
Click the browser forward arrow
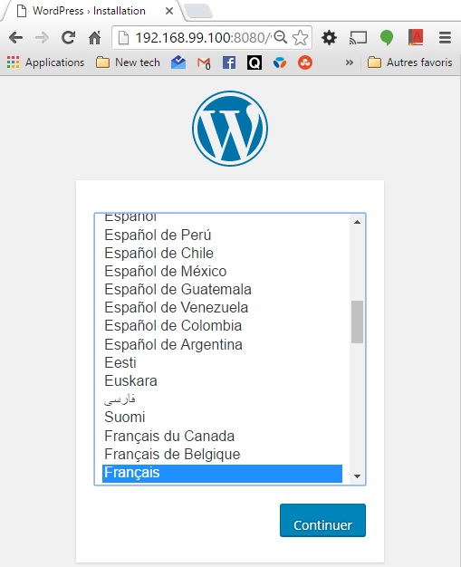[42, 38]
